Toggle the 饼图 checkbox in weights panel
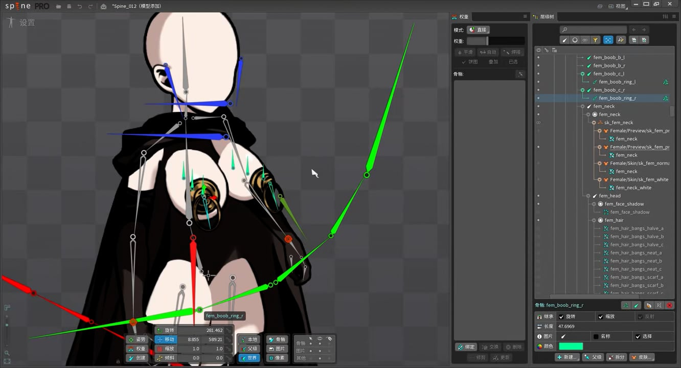681x368 pixels. point(464,62)
